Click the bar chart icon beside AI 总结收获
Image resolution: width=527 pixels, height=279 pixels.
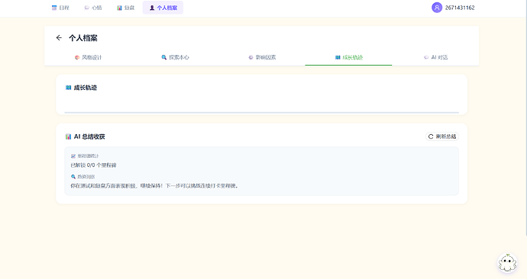(68, 136)
